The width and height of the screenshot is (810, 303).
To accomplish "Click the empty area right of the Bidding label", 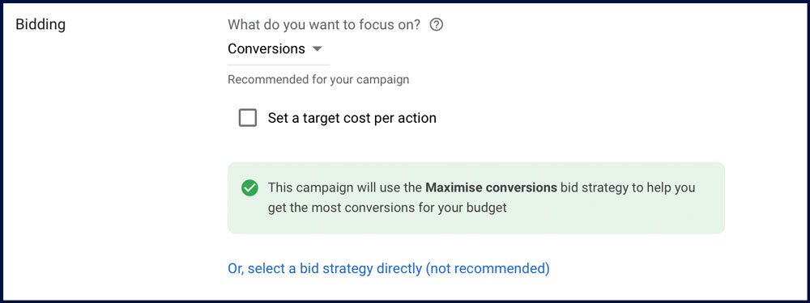I will (145, 25).
